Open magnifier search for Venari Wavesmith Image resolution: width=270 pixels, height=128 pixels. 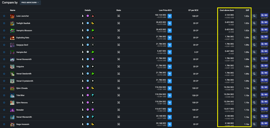coord(254,117)
